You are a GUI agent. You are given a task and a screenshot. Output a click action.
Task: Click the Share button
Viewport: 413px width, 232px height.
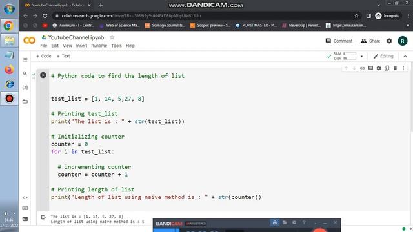(x=370, y=41)
